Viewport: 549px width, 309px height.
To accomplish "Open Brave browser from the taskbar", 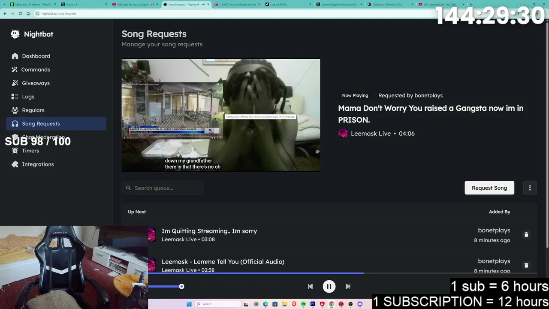I will pyautogui.click(x=294, y=304).
